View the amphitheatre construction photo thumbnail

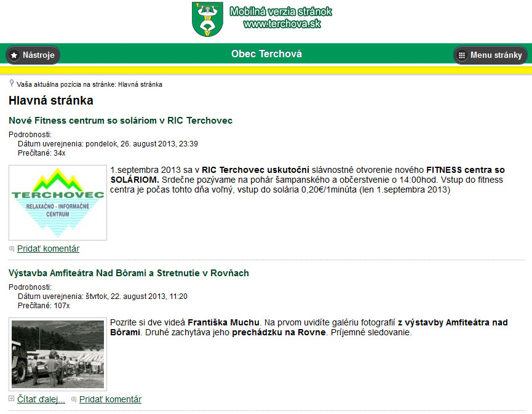click(x=57, y=352)
